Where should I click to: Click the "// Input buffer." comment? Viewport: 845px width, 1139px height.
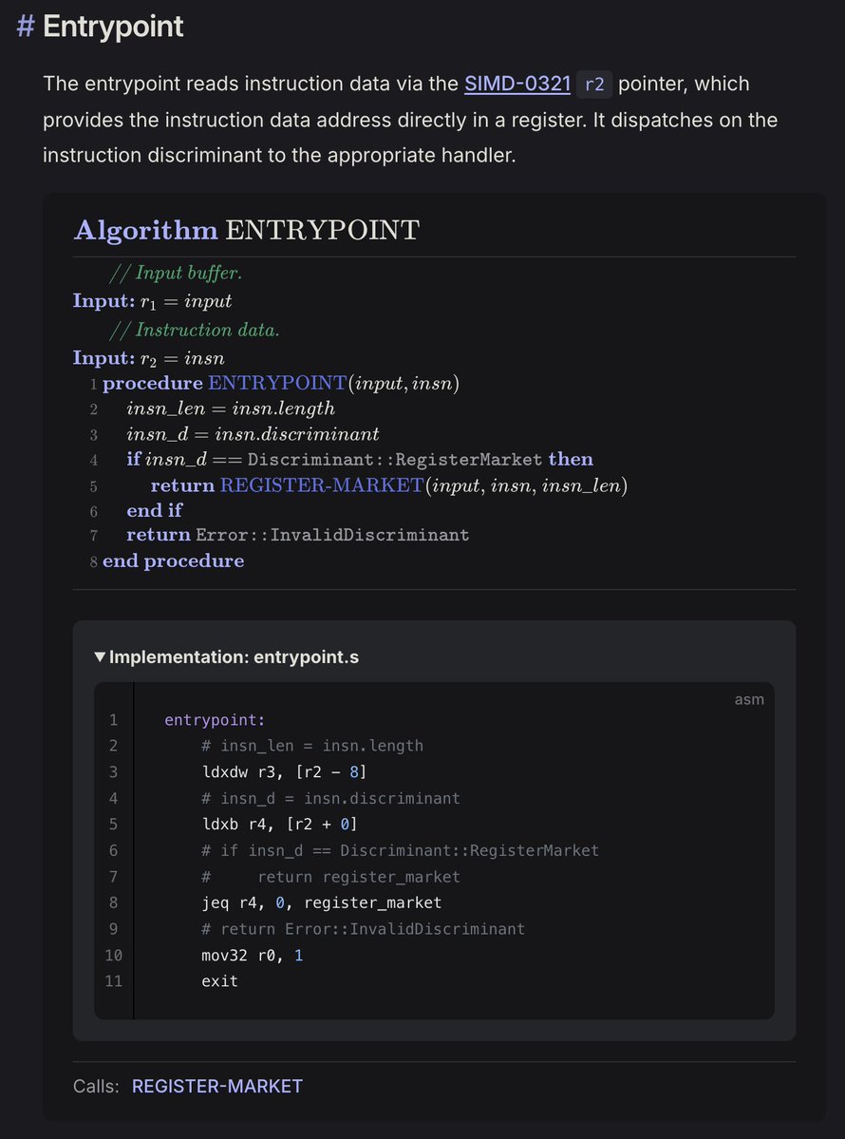click(x=176, y=274)
